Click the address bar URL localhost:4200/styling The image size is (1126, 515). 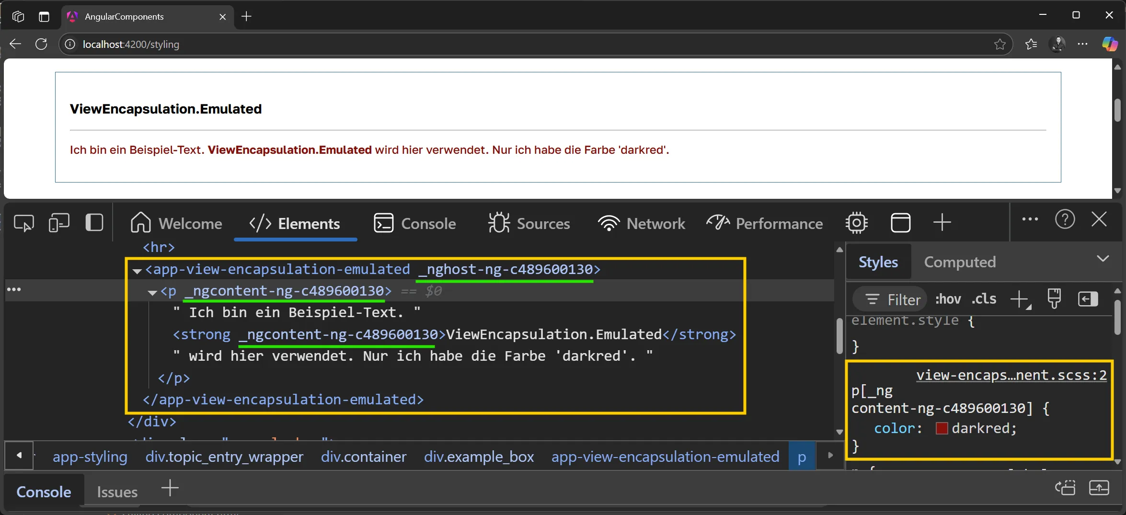[131, 44]
